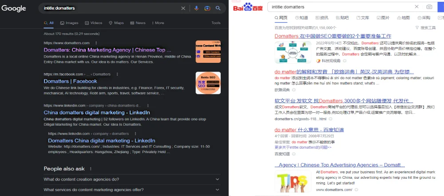Switch to Baidu 地图 tab
This screenshot has width=444, height=196.
click(x=404, y=18)
